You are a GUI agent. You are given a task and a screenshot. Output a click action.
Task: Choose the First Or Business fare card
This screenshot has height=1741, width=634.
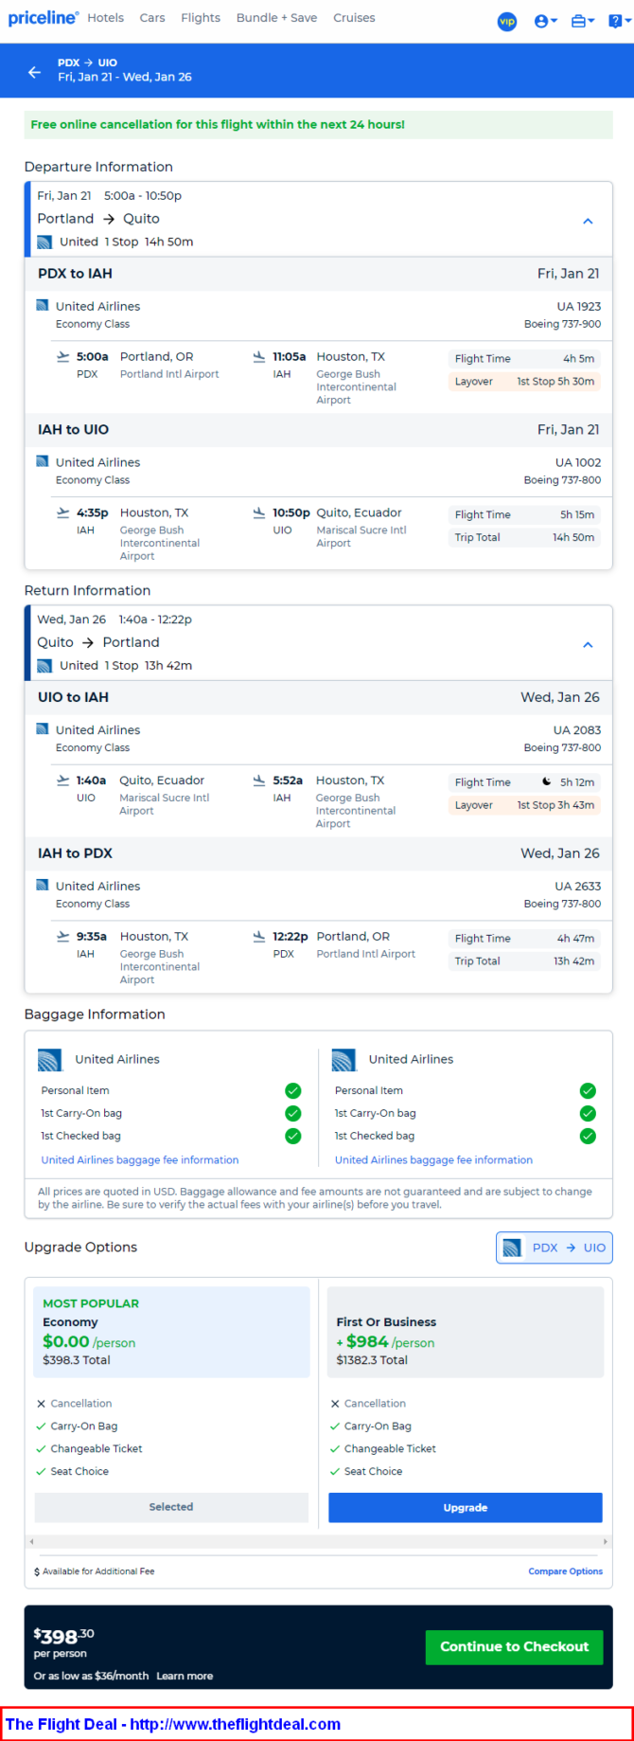tap(466, 1332)
